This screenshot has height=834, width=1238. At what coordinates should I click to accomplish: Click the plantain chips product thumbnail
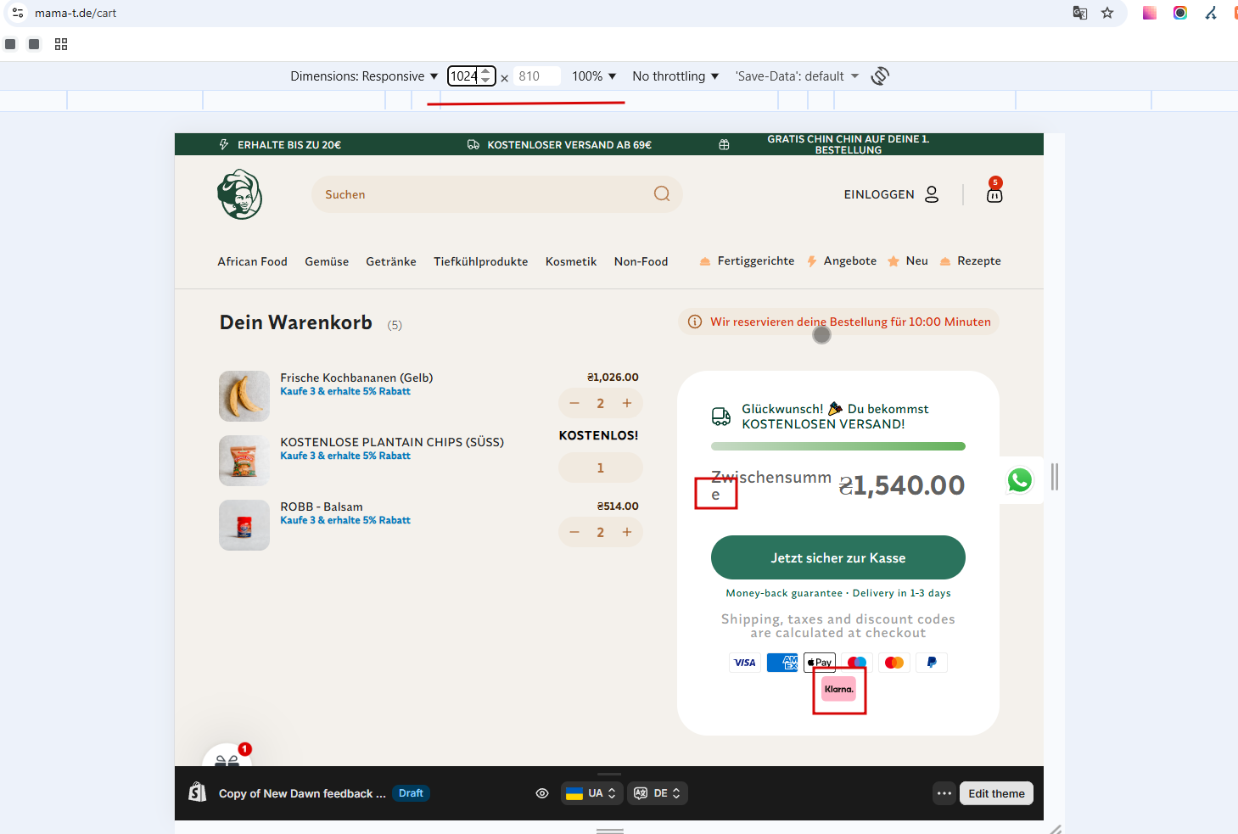click(244, 461)
